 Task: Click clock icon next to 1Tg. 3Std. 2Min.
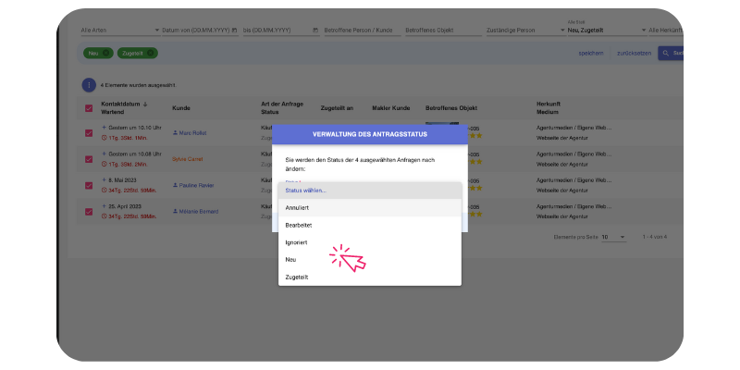pyautogui.click(x=105, y=165)
